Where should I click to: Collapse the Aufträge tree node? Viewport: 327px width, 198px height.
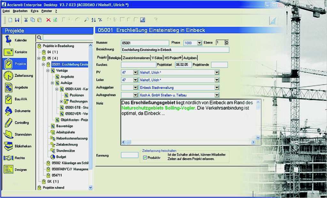coord(52,83)
